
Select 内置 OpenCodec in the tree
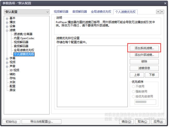[24, 38]
